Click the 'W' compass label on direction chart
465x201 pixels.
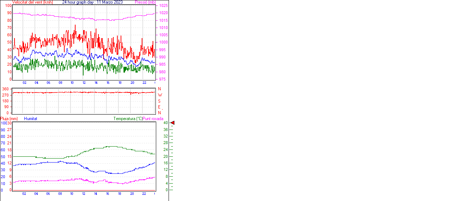point(160,95)
